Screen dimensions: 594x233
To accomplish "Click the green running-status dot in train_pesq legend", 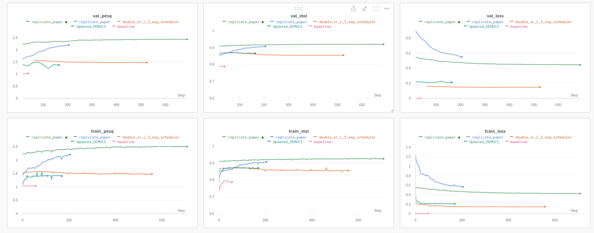I will click(66, 137).
